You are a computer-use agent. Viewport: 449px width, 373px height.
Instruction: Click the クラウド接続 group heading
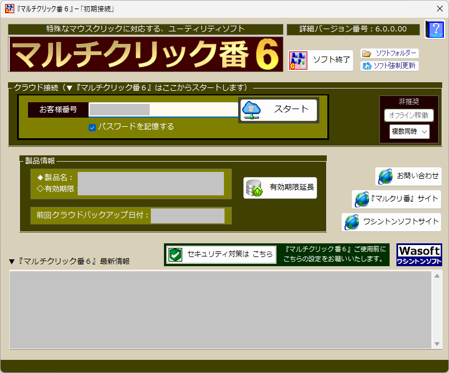click(x=131, y=87)
